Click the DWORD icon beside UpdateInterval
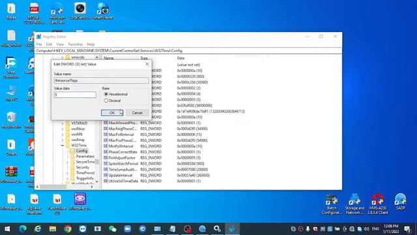The image size is (417, 235). tap(106, 176)
